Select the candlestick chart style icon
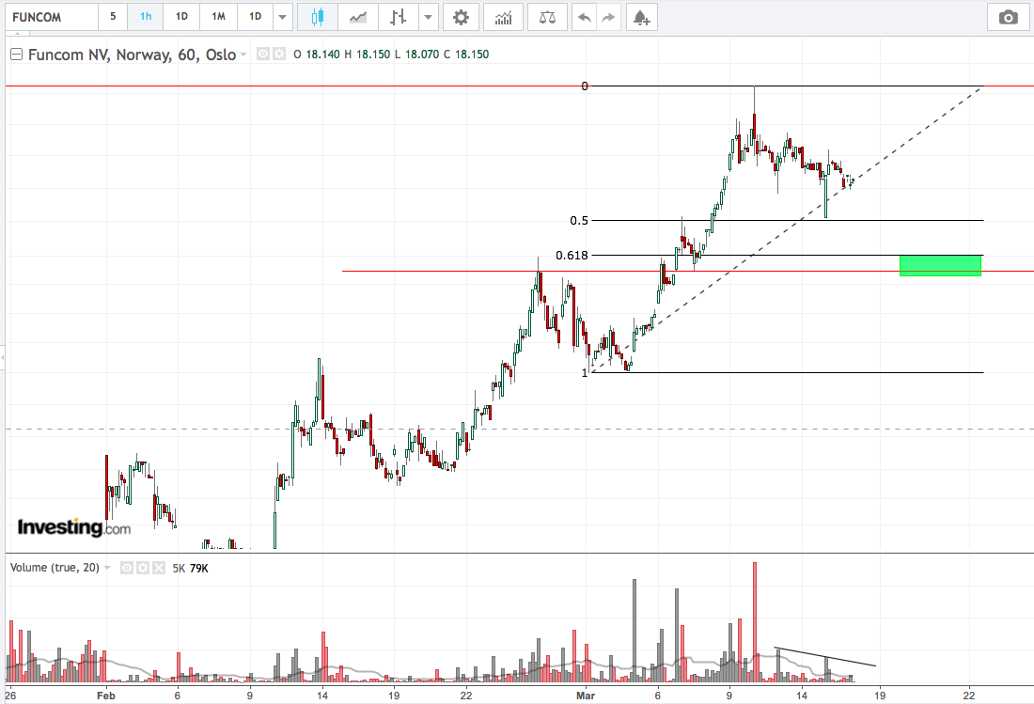The width and height of the screenshot is (1034, 704). pyautogui.click(x=317, y=17)
